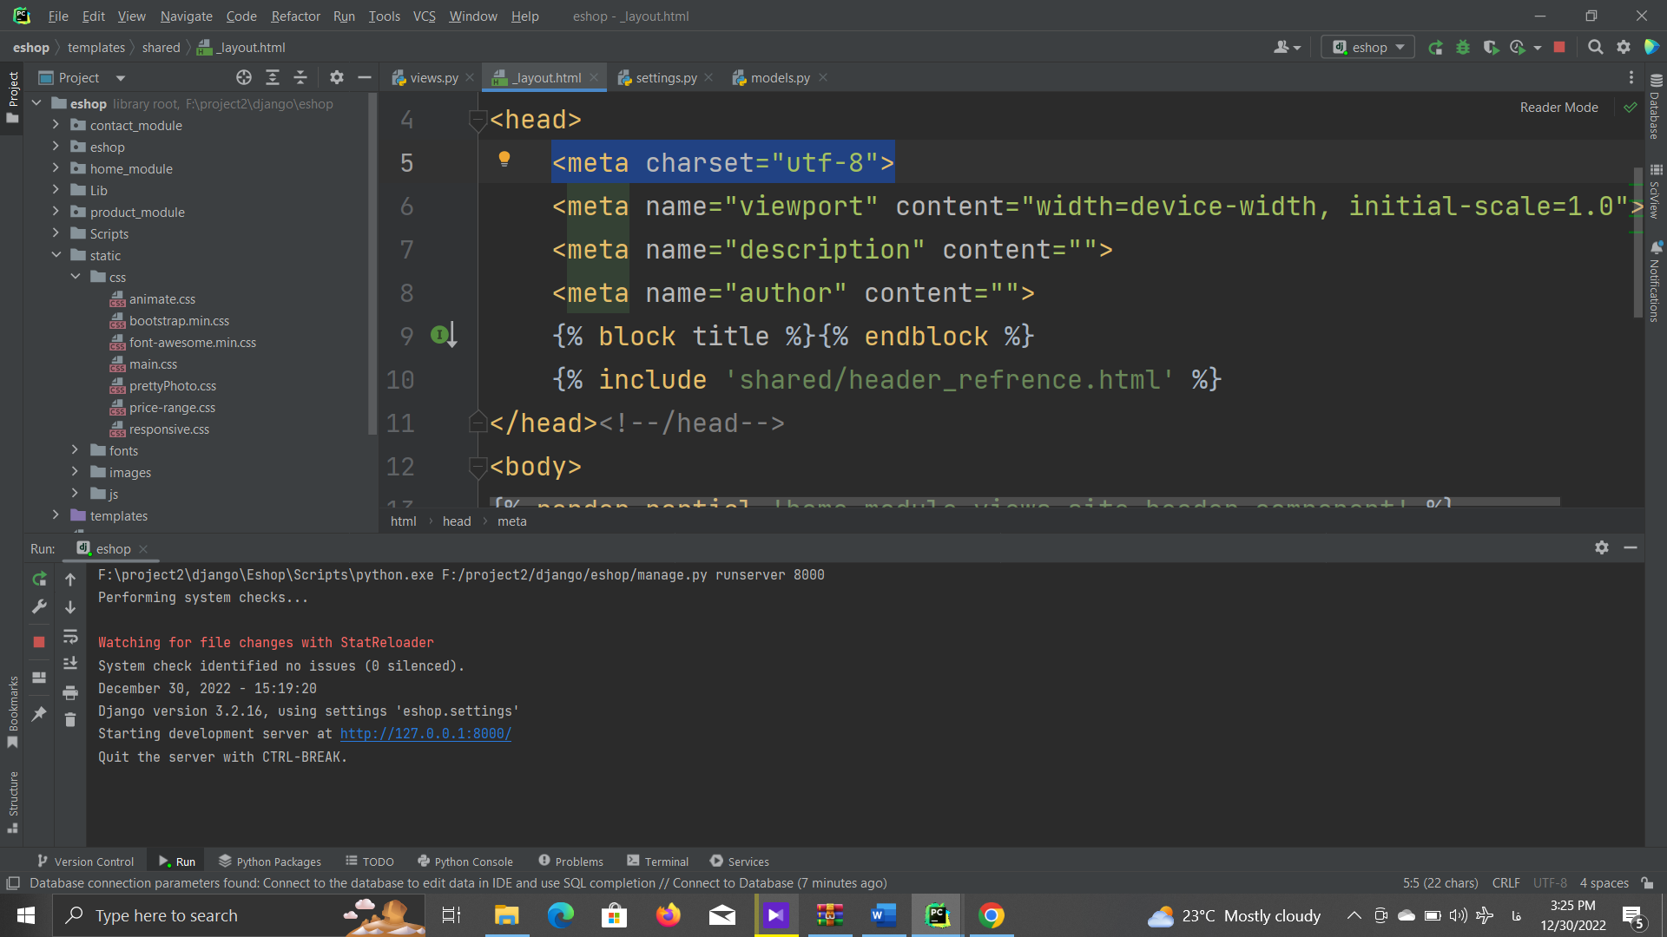The height and width of the screenshot is (937, 1667).
Task: Open Search Everywhere magnifier
Action: point(1596,47)
